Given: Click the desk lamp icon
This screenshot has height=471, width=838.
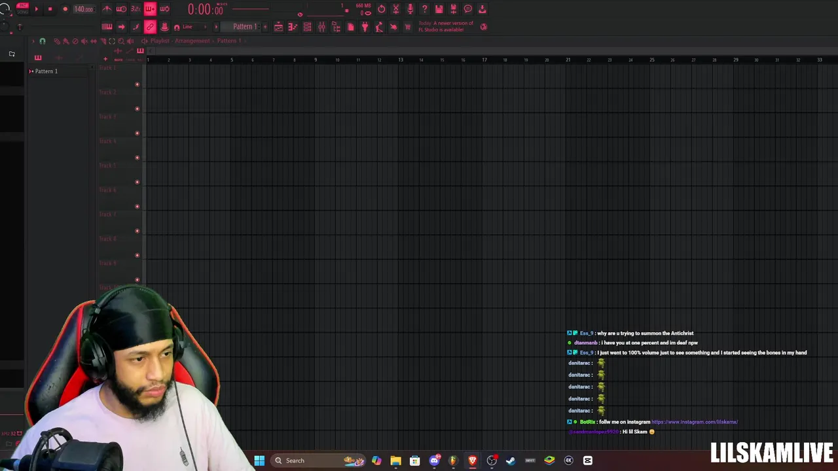Looking at the screenshot, I should point(379,27).
